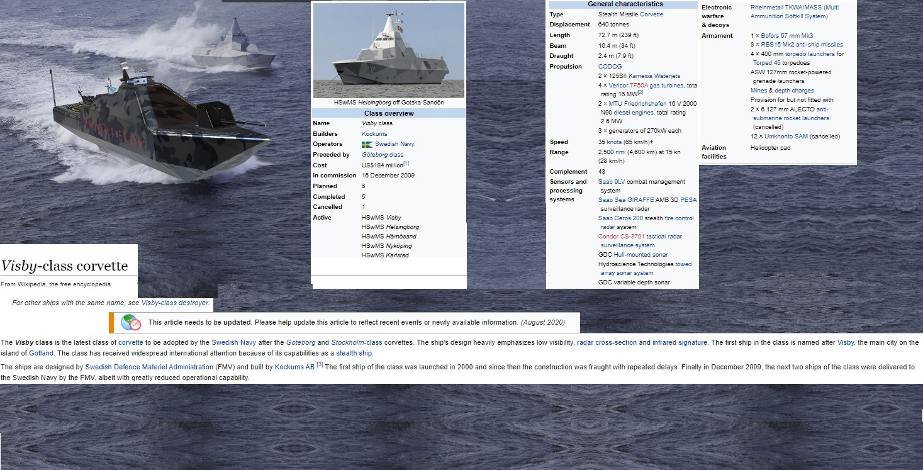The width and height of the screenshot is (923, 470).
Task: Click the 16 December 2009 commission date
Action: (389, 176)
